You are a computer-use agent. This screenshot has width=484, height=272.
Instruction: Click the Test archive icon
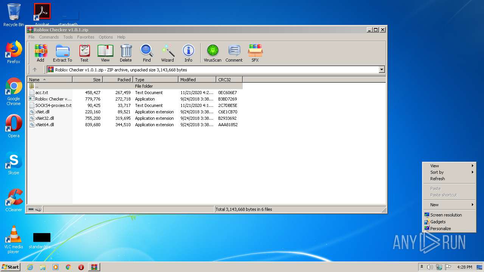[84, 53]
